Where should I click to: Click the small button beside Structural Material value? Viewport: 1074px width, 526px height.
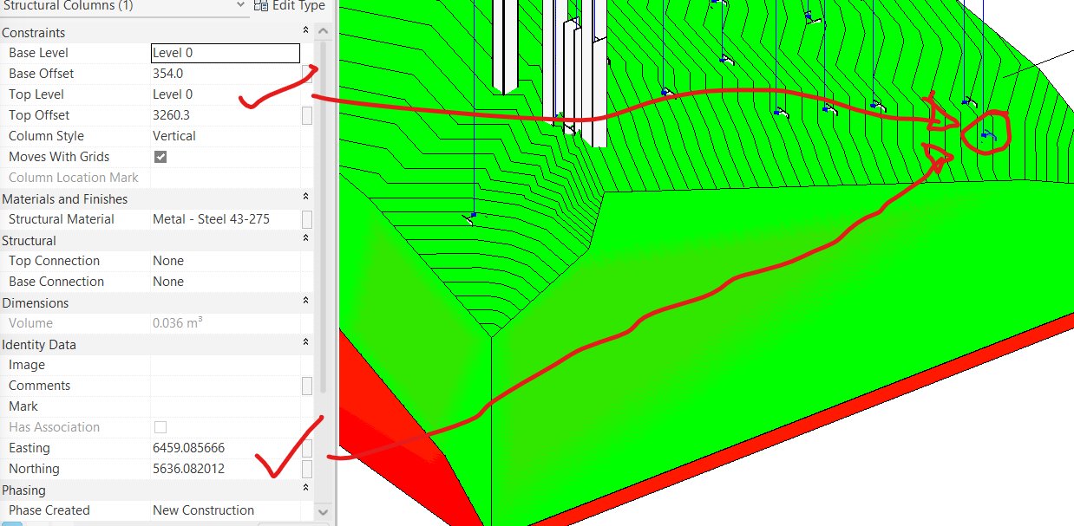click(307, 219)
